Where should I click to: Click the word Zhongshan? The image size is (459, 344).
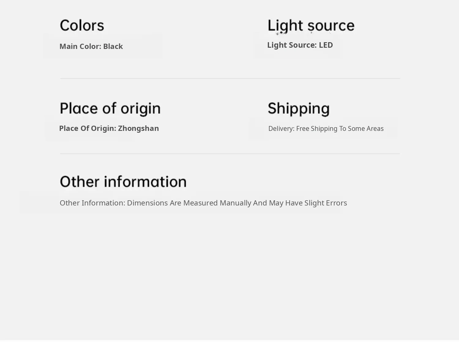(x=138, y=128)
